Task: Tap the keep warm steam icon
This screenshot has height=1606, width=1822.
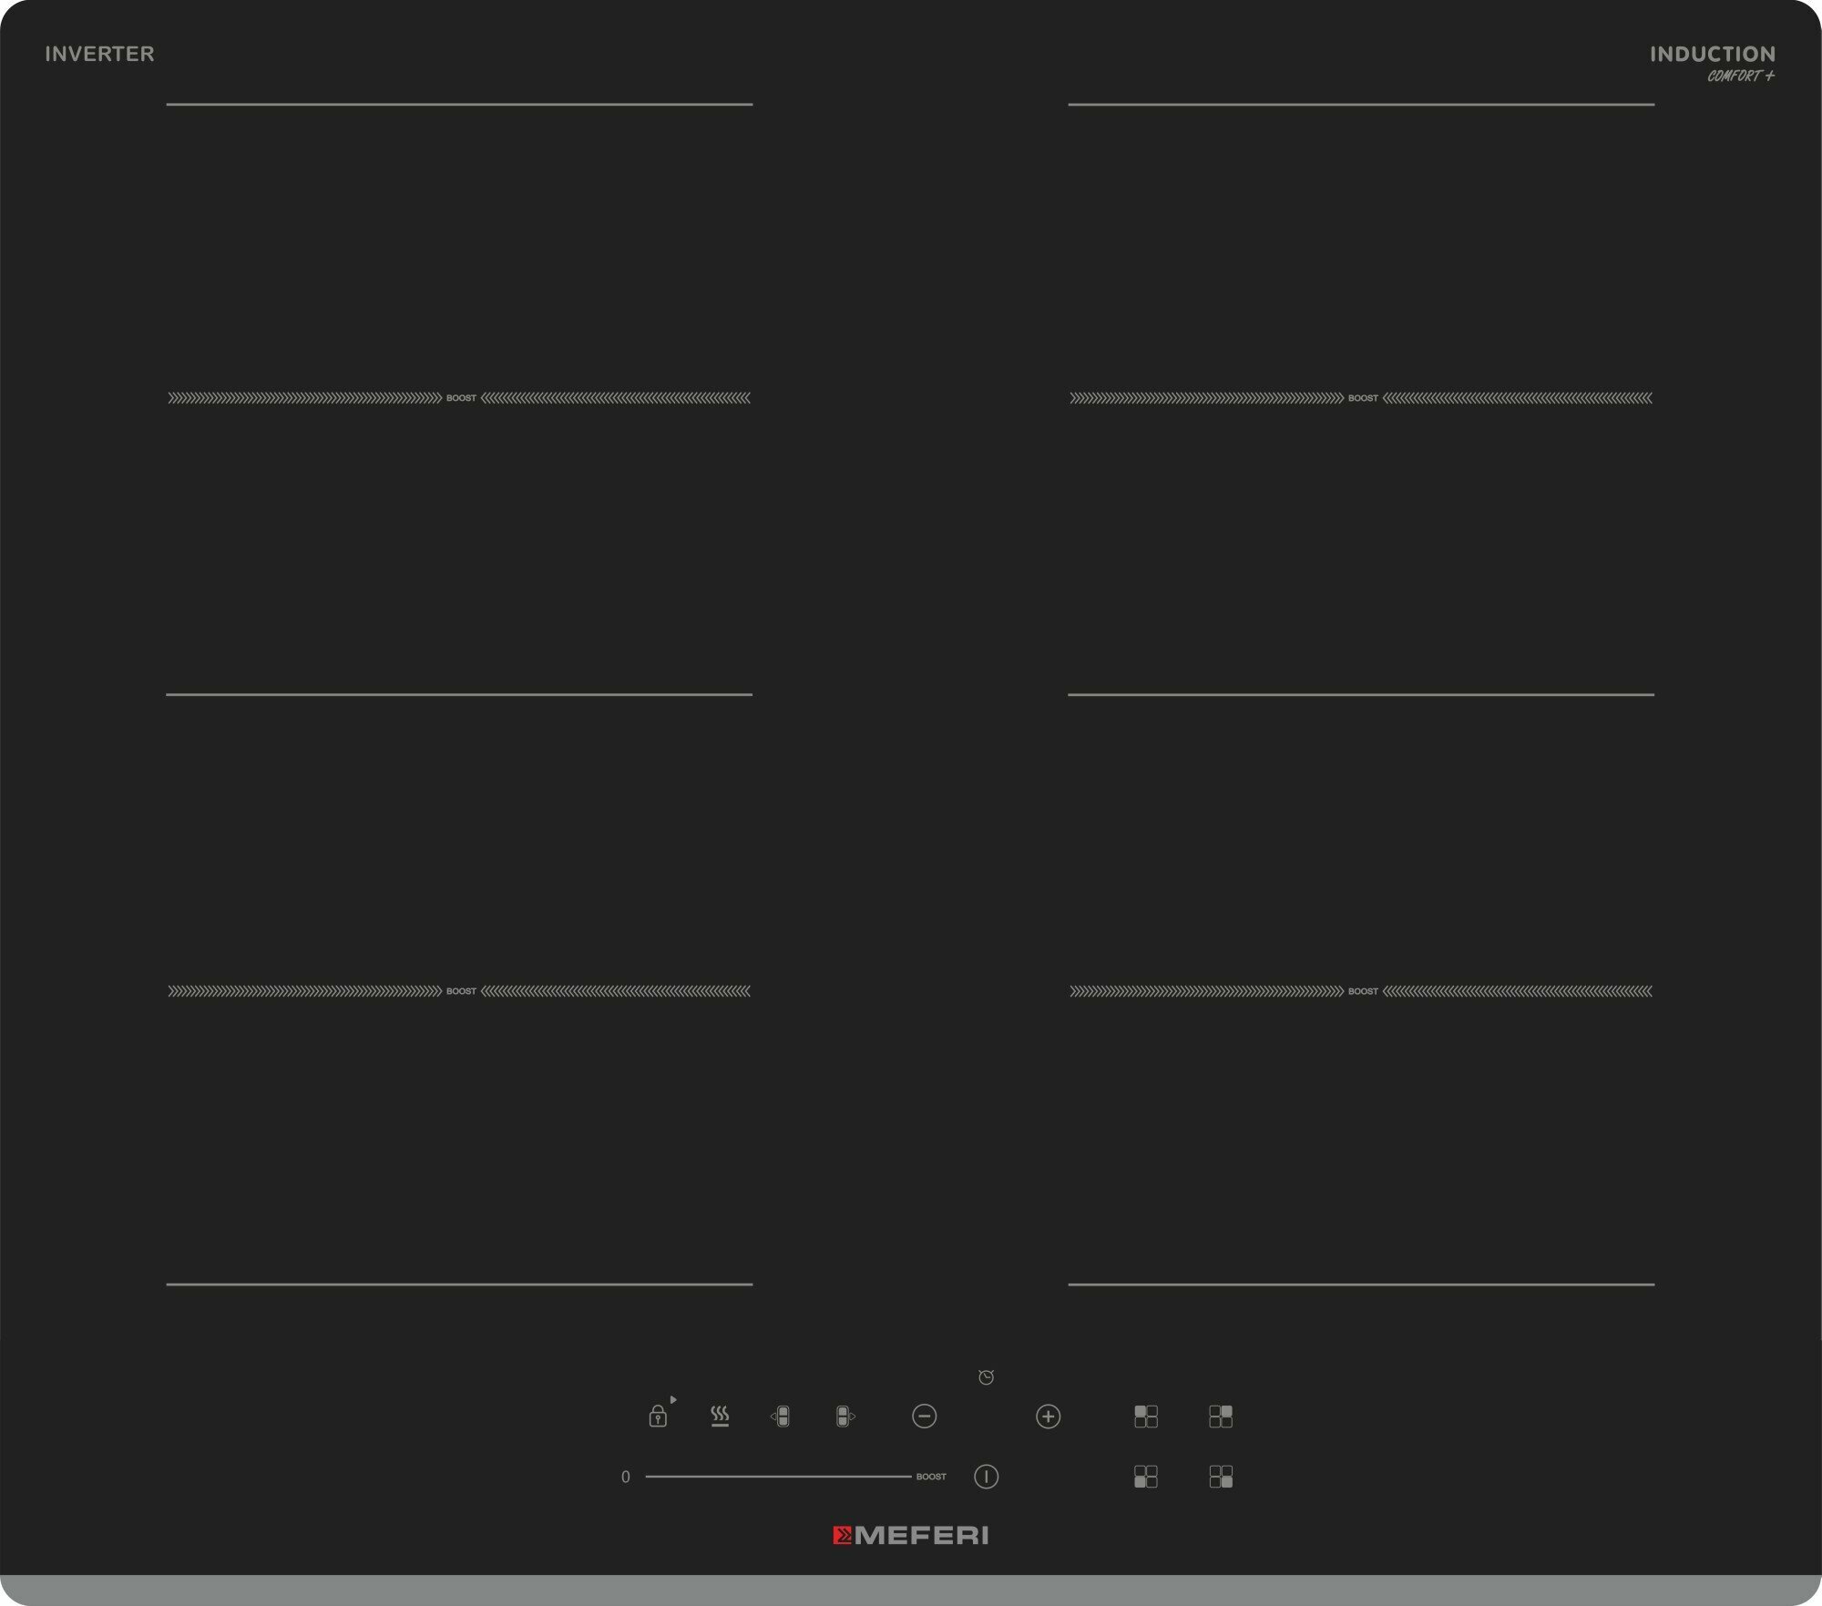Action: coord(720,1416)
